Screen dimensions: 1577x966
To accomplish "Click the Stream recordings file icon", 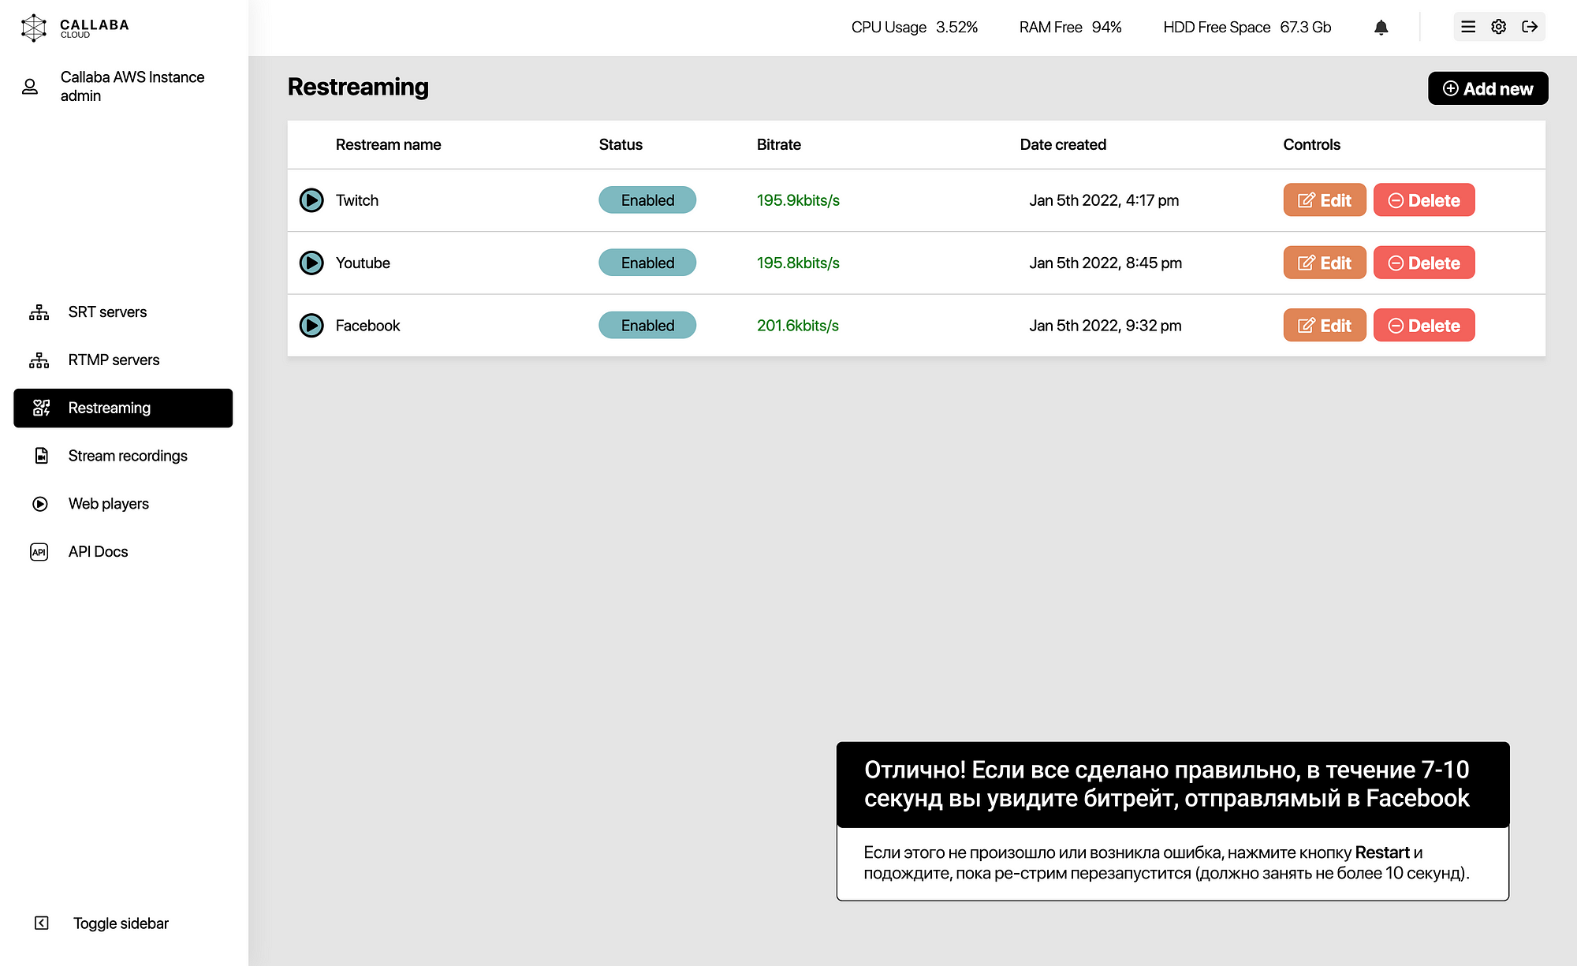I will tap(42, 456).
